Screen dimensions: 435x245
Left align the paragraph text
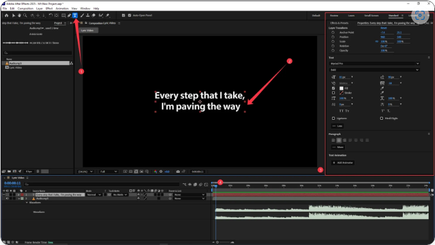[x=334, y=141]
